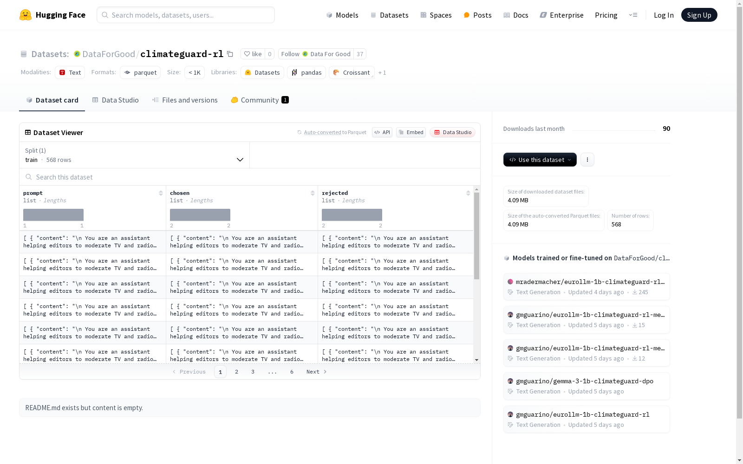Screen dimensions: 743x464
Task: Go to page 3 of the dataset
Action: point(253,372)
